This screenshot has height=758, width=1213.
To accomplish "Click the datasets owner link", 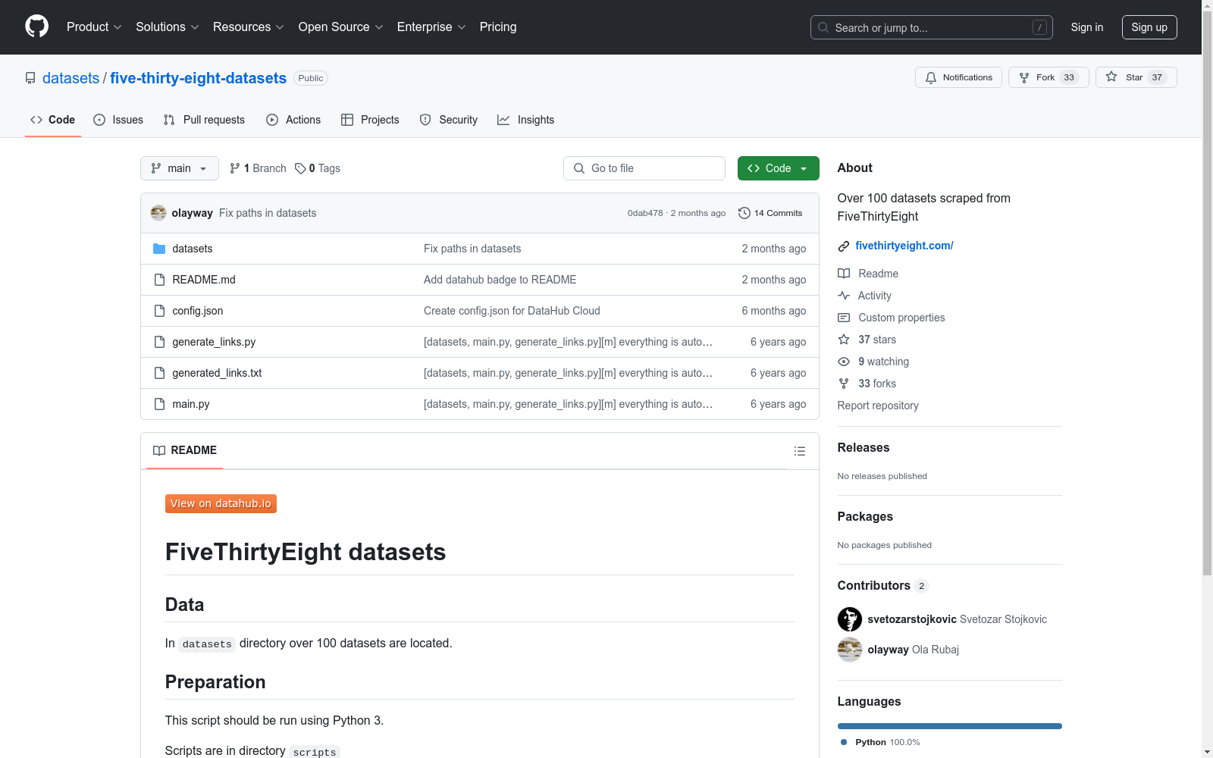I will (x=71, y=78).
